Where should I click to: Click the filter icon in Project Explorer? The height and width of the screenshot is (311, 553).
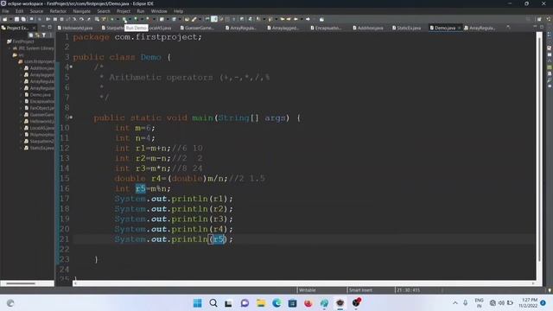tap(44, 35)
